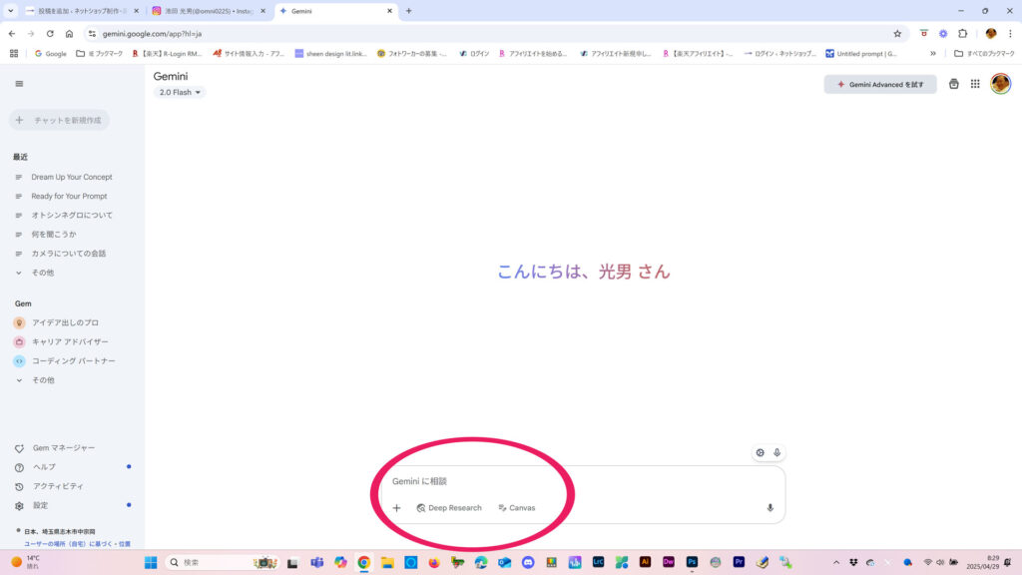This screenshot has width=1022, height=575.
Task: Open the Google account avatar in Gemini
Action: point(1000,84)
